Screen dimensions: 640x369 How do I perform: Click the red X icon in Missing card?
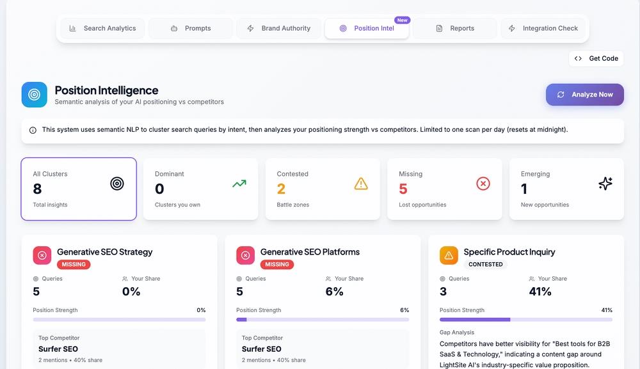tap(483, 184)
